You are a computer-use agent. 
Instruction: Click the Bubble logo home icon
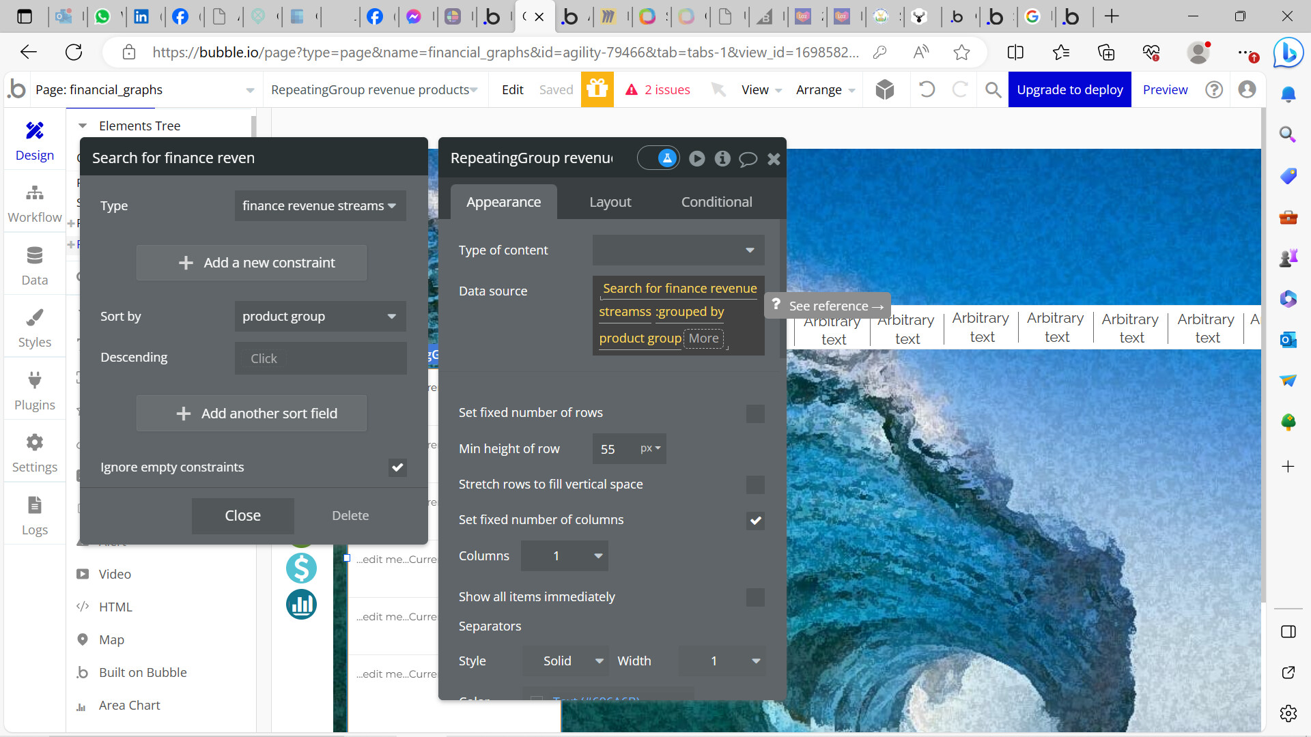pyautogui.click(x=16, y=89)
